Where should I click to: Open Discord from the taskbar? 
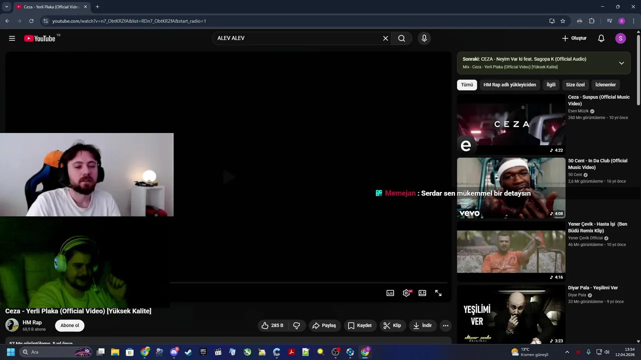point(174,352)
